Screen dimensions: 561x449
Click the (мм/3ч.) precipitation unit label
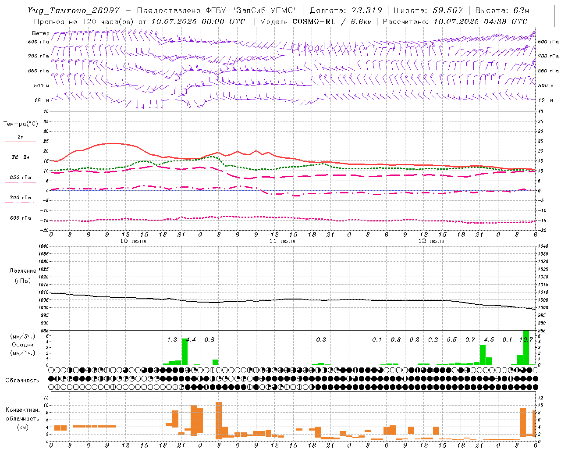tap(23, 336)
